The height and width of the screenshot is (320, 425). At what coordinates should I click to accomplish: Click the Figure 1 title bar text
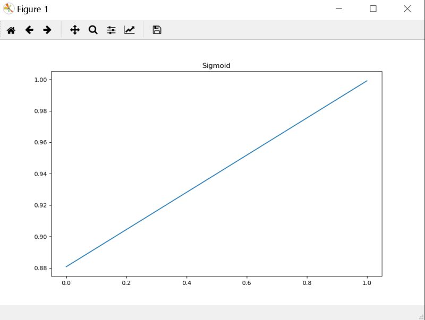(32, 9)
